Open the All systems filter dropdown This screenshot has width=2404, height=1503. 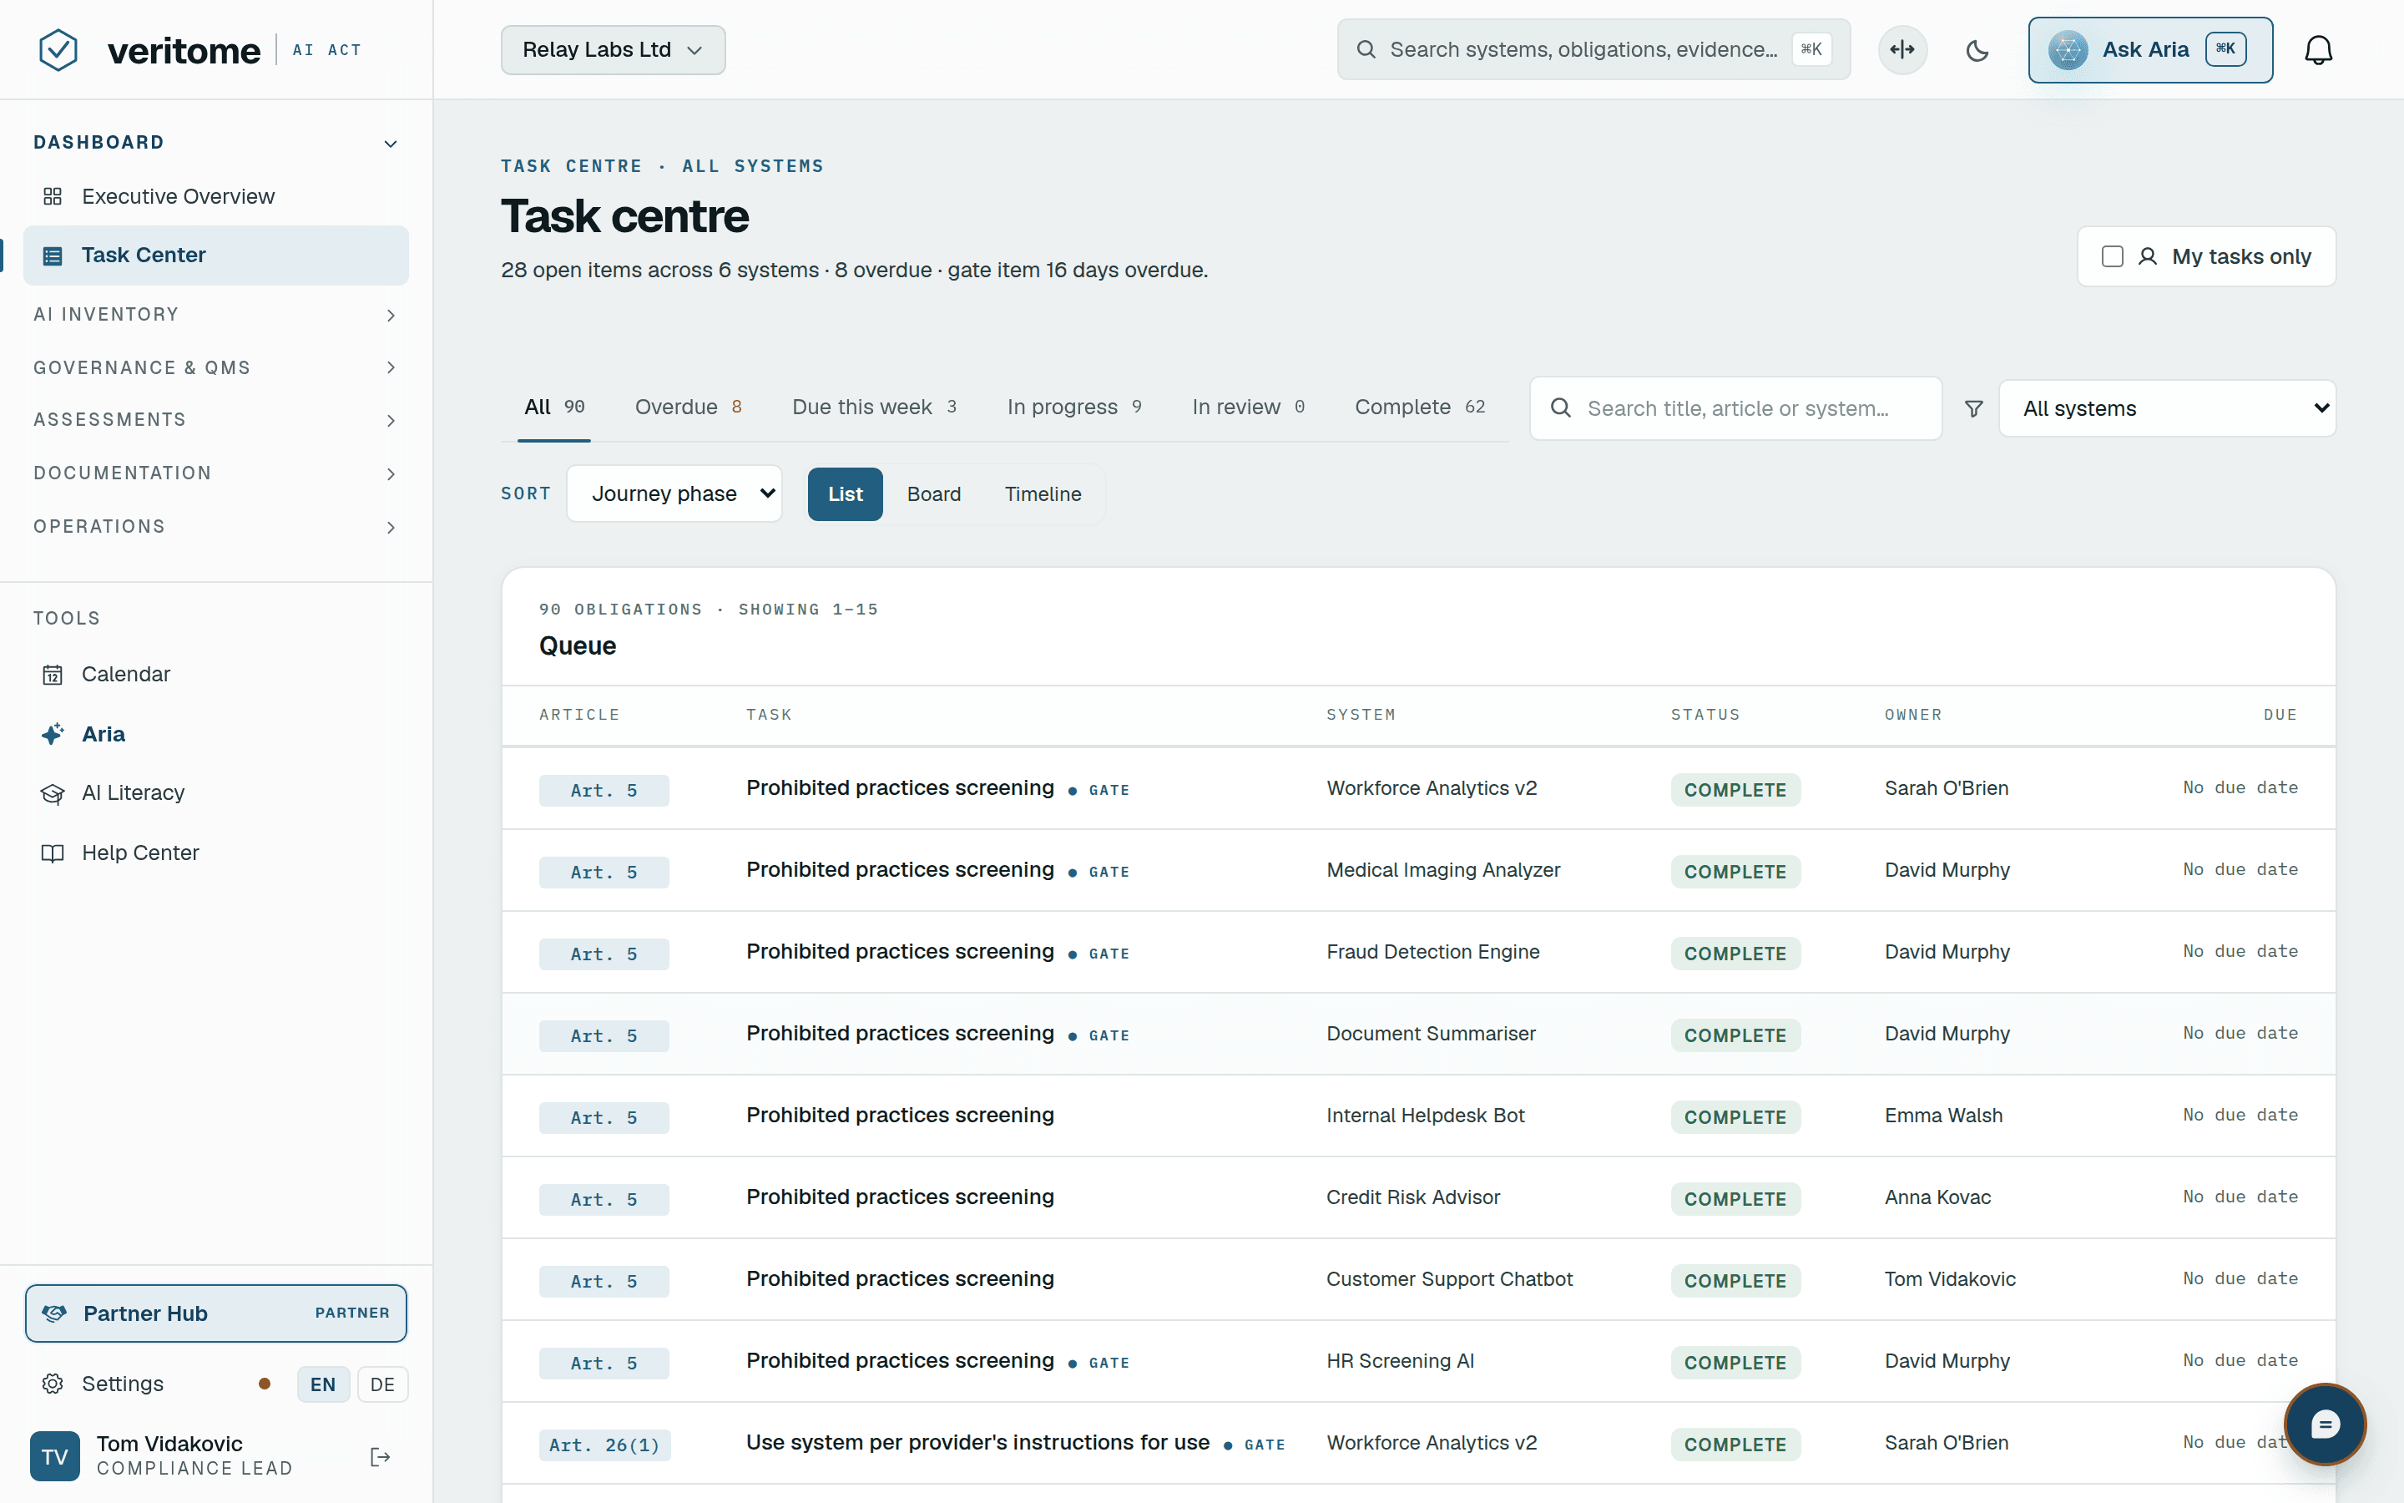pyautogui.click(x=2167, y=408)
